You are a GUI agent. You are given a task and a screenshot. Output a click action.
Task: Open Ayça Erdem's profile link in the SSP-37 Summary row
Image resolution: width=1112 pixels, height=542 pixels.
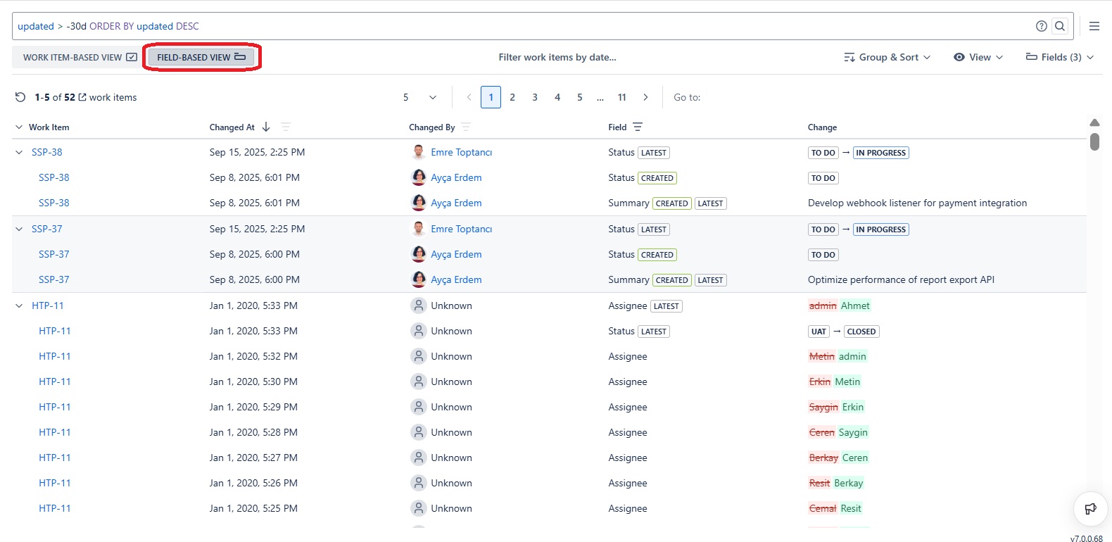click(456, 279)
